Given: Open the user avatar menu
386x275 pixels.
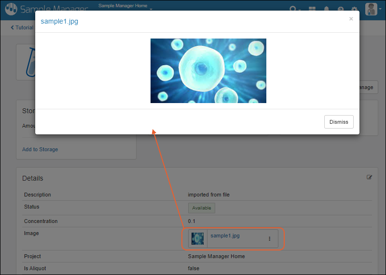Looking at the screenshot, I should coord(372,9).
